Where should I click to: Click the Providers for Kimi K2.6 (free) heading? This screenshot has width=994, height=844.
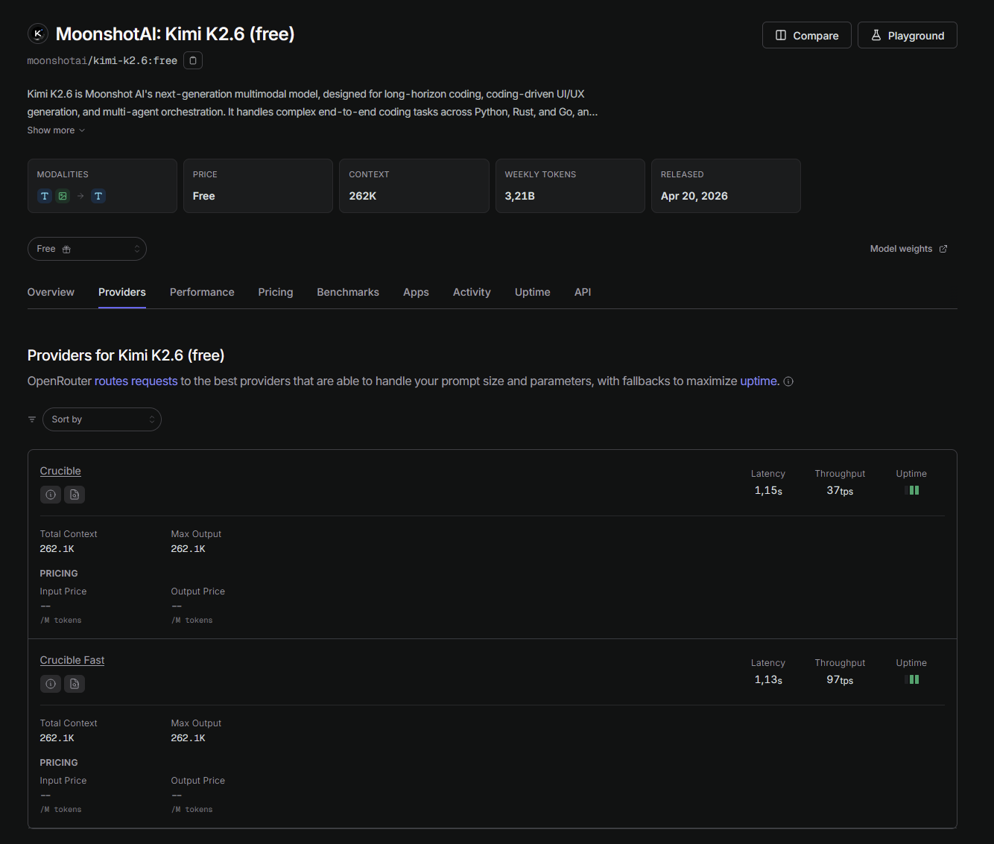[x=126, y=355]
